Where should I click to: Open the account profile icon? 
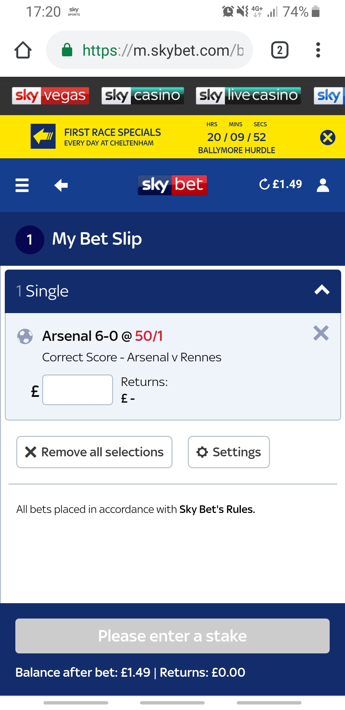pos(323,185)
